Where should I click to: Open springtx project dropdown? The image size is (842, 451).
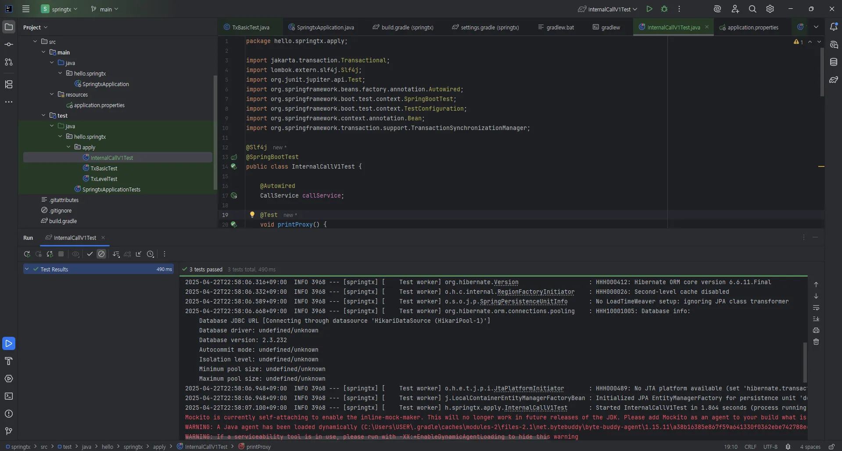coord(60,9)
